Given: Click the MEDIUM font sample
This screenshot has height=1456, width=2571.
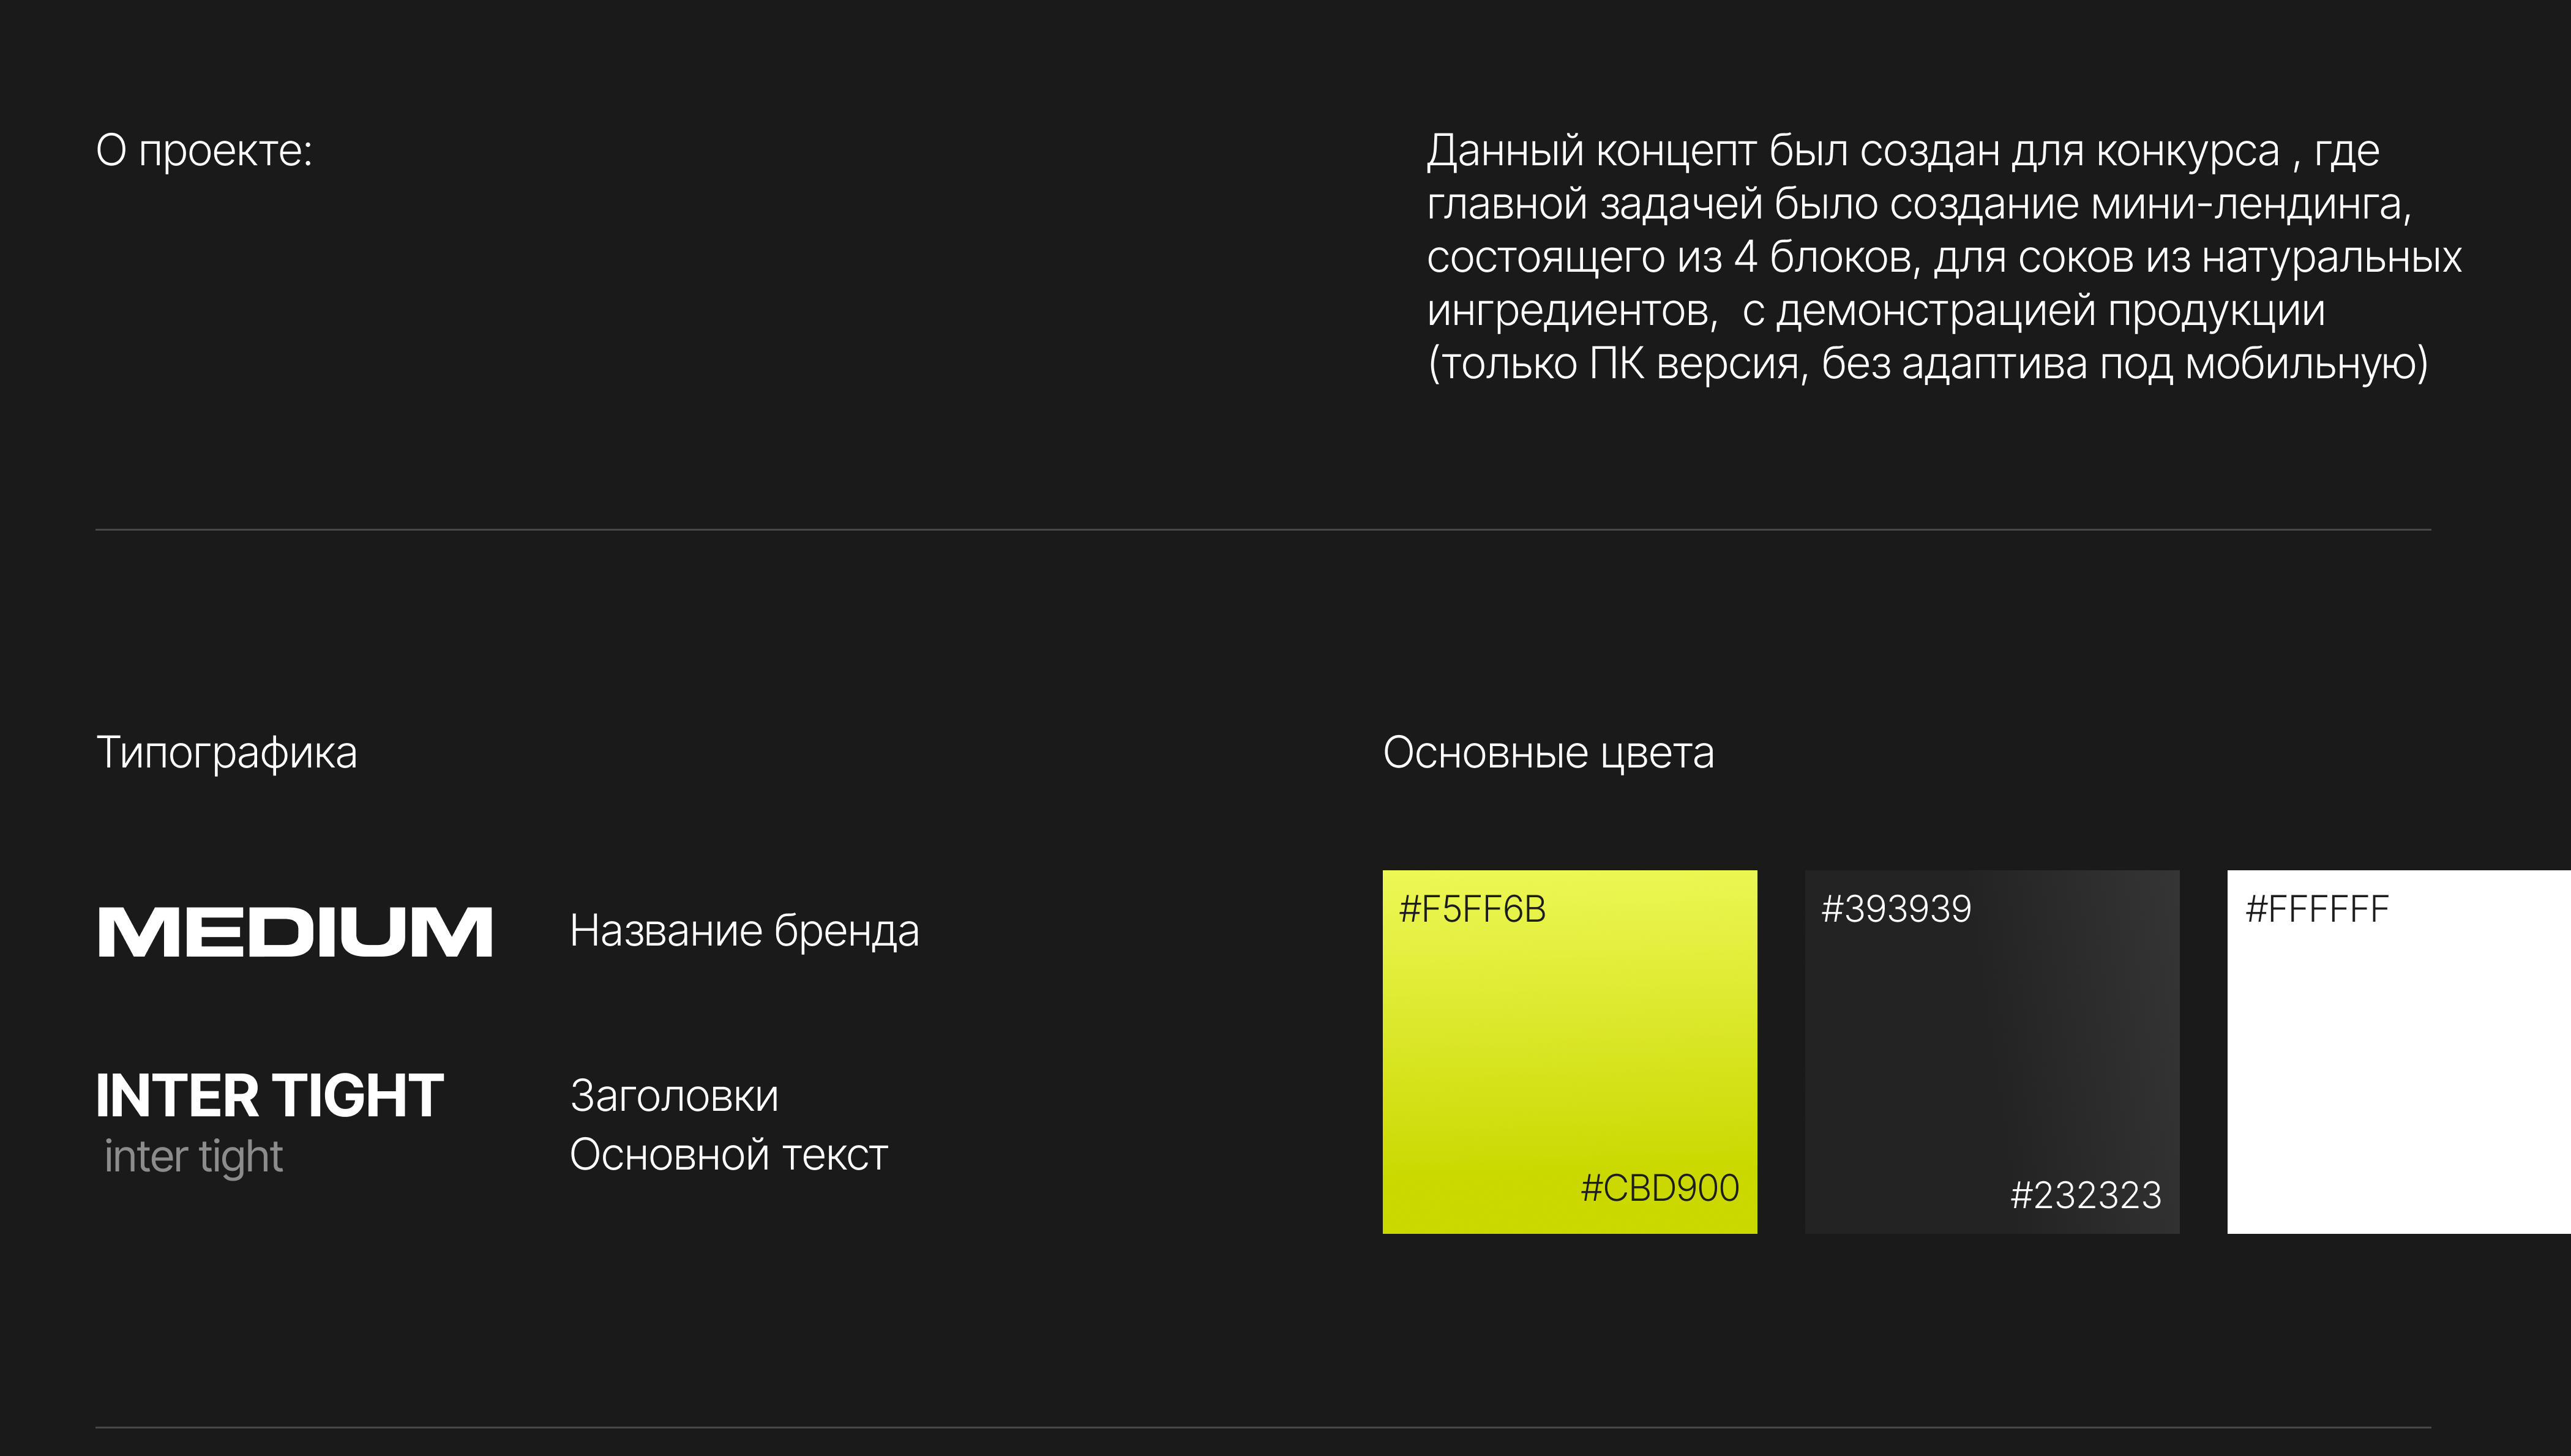Looking at the screenshot, I should click(295, 932).
